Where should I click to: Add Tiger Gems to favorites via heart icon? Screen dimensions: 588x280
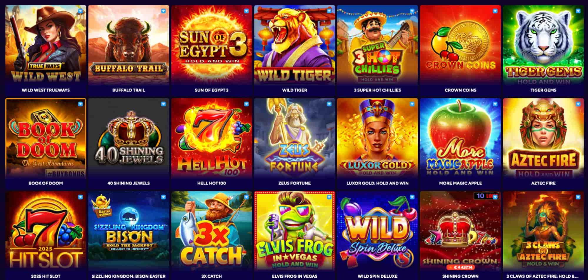click(578, 11)
